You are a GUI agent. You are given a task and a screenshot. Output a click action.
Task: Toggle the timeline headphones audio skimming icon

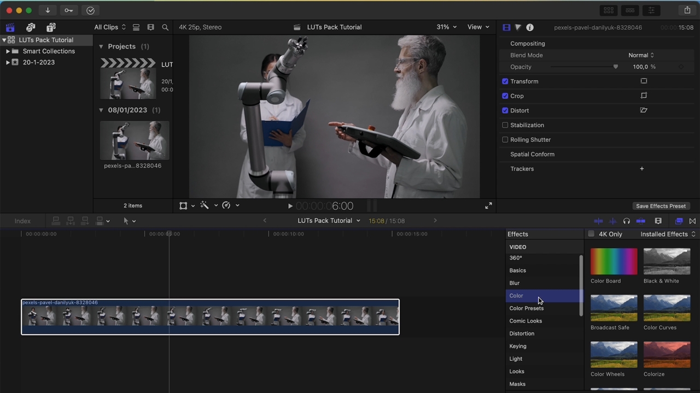(626, 221)
